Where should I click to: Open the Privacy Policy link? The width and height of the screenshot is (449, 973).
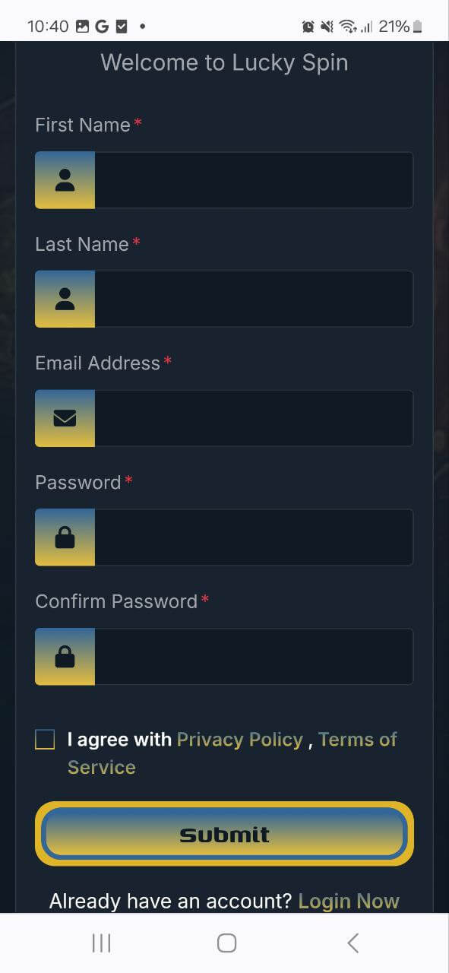point(240,740)
